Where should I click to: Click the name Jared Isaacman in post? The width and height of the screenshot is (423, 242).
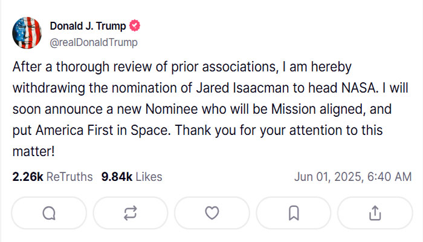tap(242, 88)
